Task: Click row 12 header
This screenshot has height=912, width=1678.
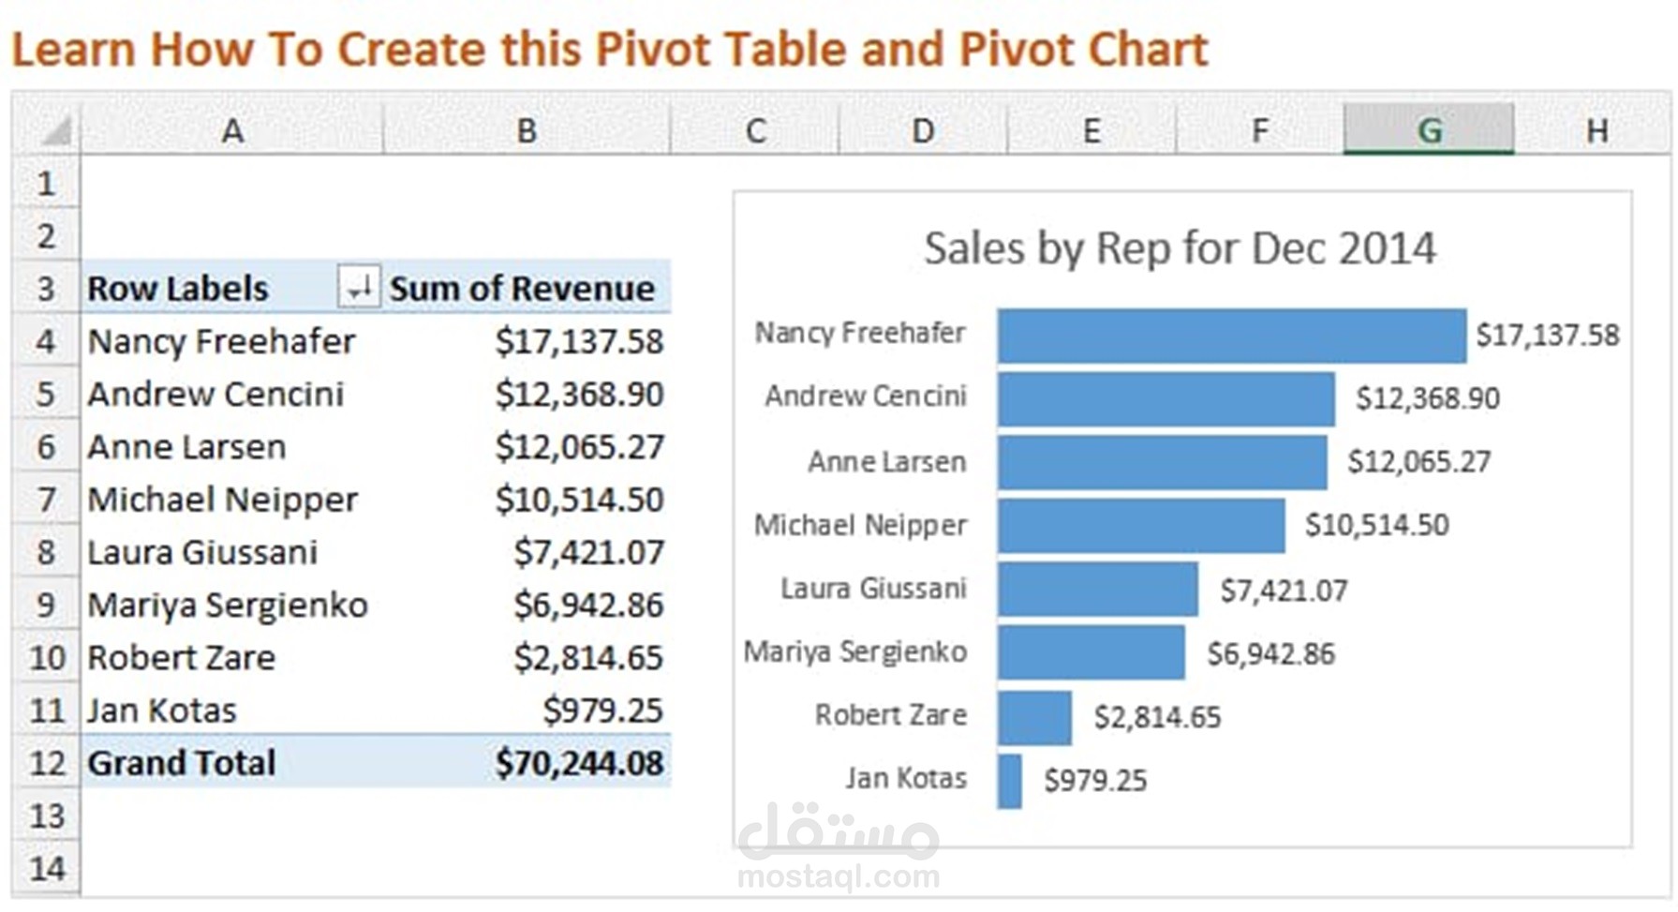Action: pyautogui.click(x=47, y=763)
